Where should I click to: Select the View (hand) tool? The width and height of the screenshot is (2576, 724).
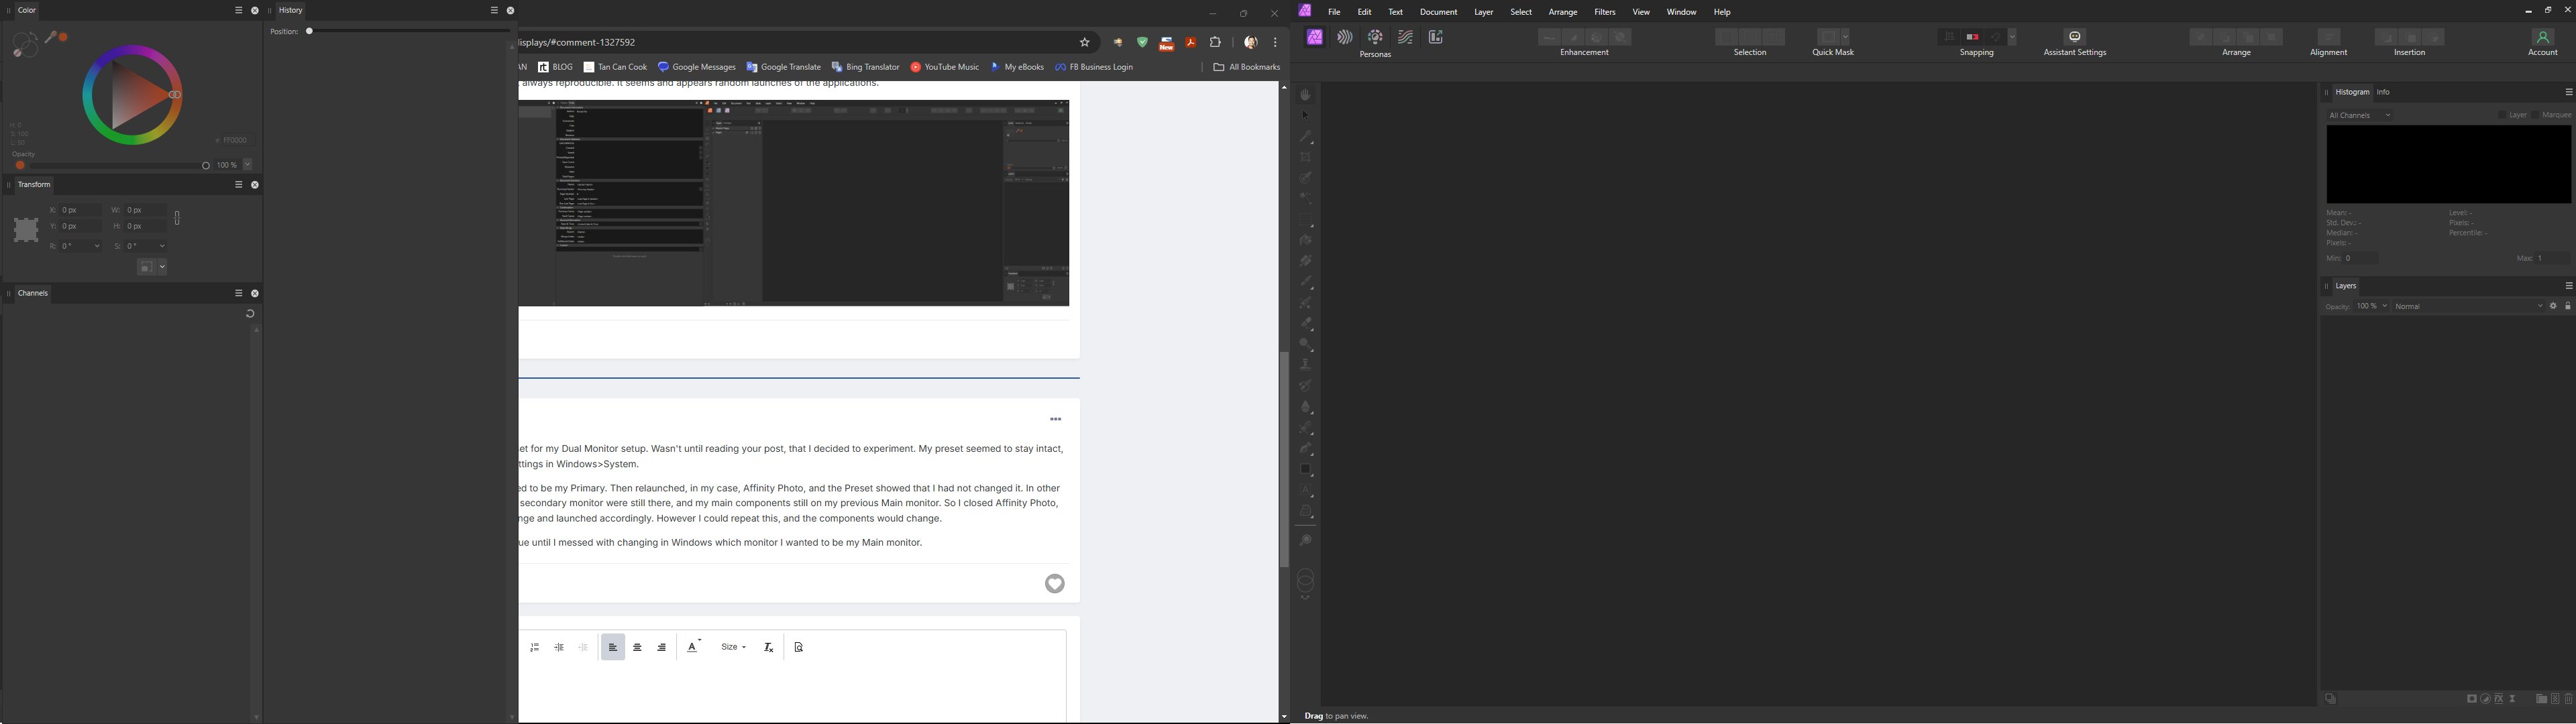[1305, 95]
